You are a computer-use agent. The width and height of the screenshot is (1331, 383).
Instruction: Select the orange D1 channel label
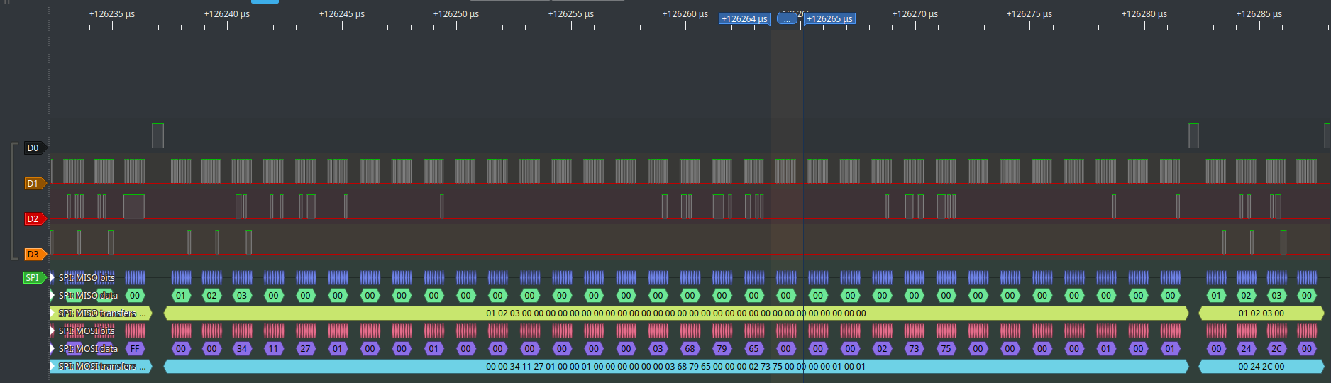click(33, 184)
